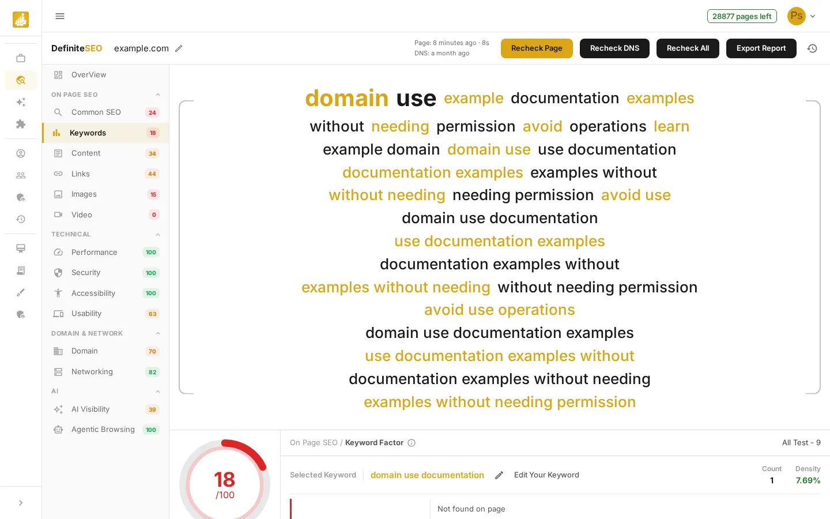Viewport: 830px width, 519px height.
Task: Open the team members icon
Action: [21, 175]
